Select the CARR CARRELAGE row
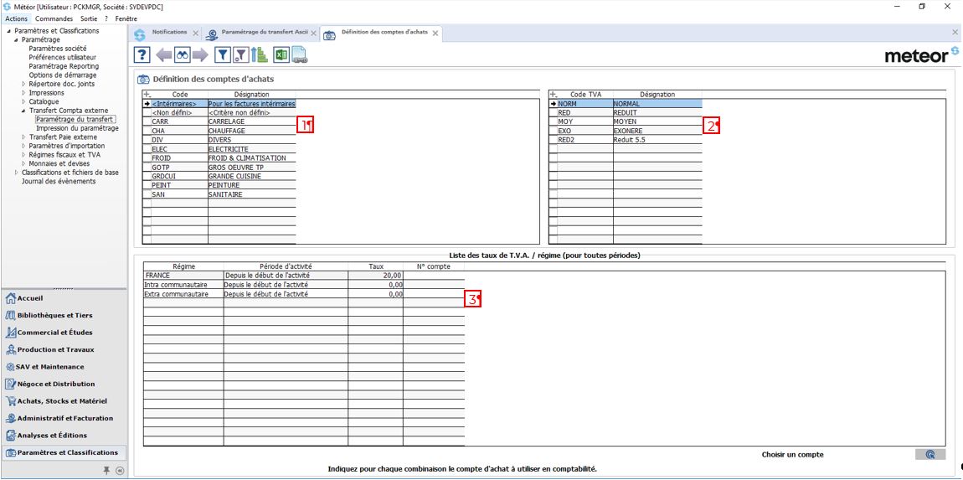The height and width of the screenshot is (480, 963). coord(219,121)
